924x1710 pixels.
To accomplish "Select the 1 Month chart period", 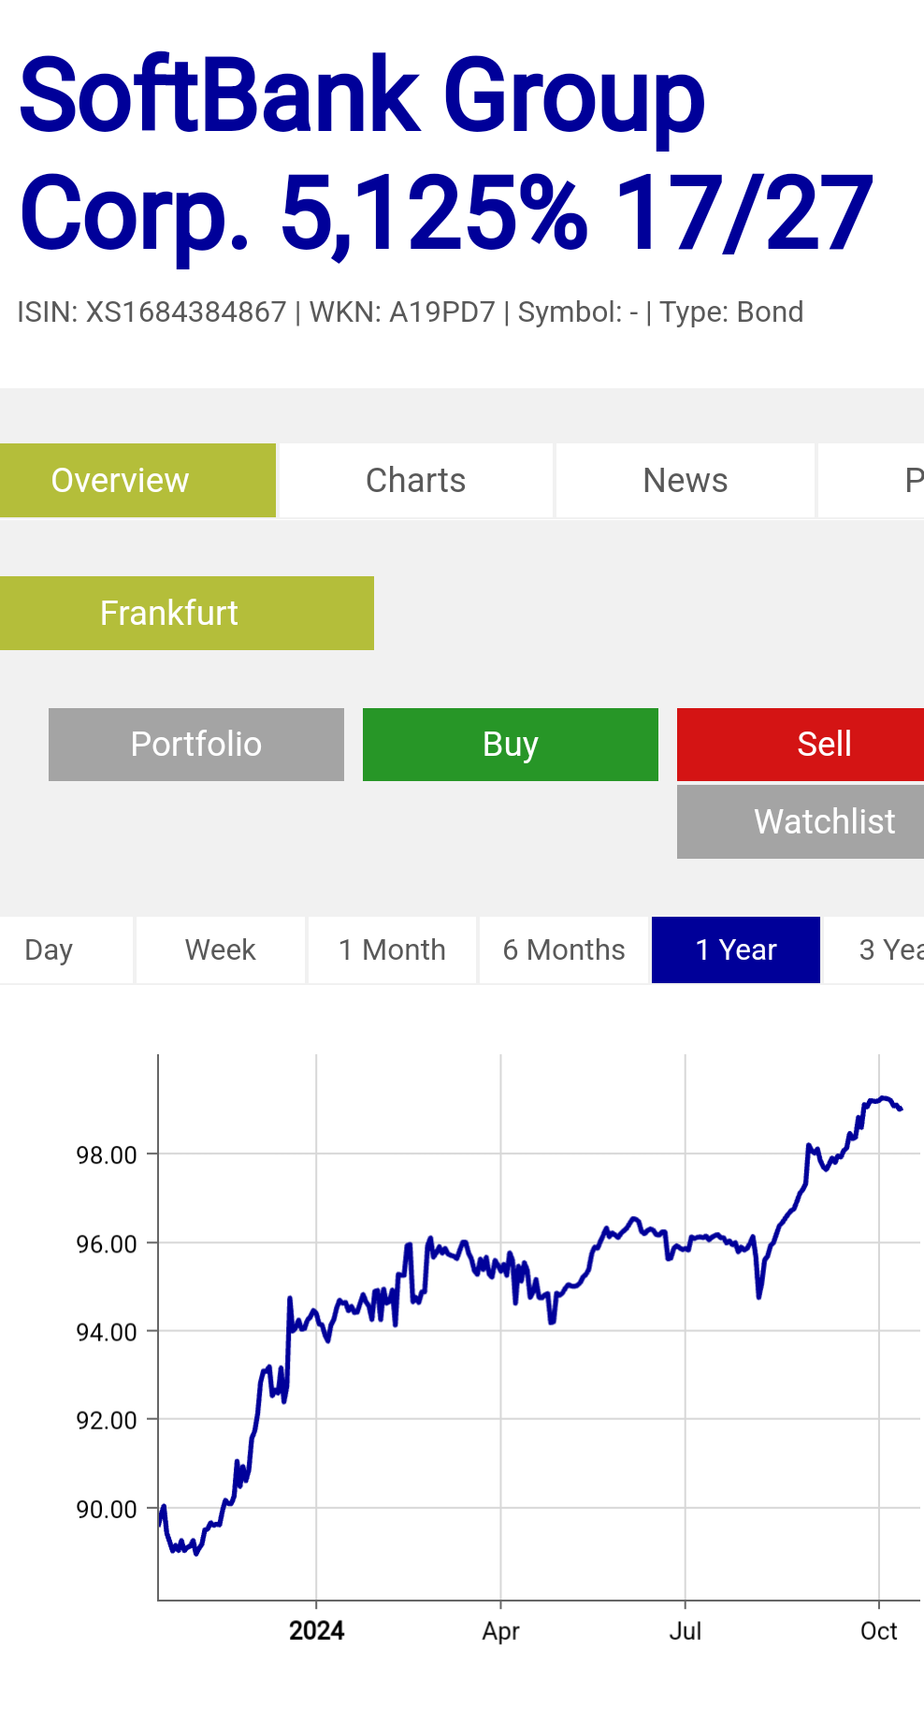I will [392, 949].
